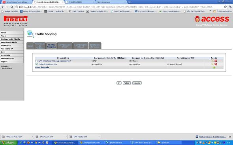Enable the LAN Wireless 802.11g Access Point checkbox
The width and height of the screenshot is (233, 145).
point(37,61)
